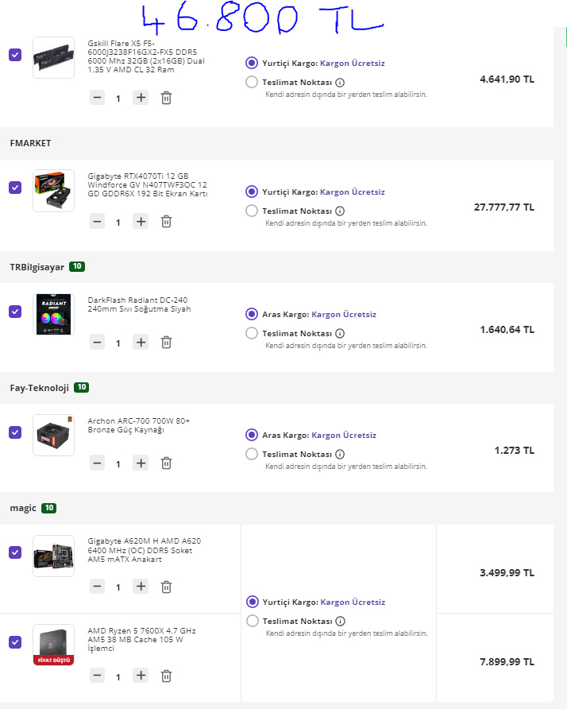Uncheck the Gskill Flare X5 RAM checkbox
Viewport: 567px width, 709px height.
[15, 56]
